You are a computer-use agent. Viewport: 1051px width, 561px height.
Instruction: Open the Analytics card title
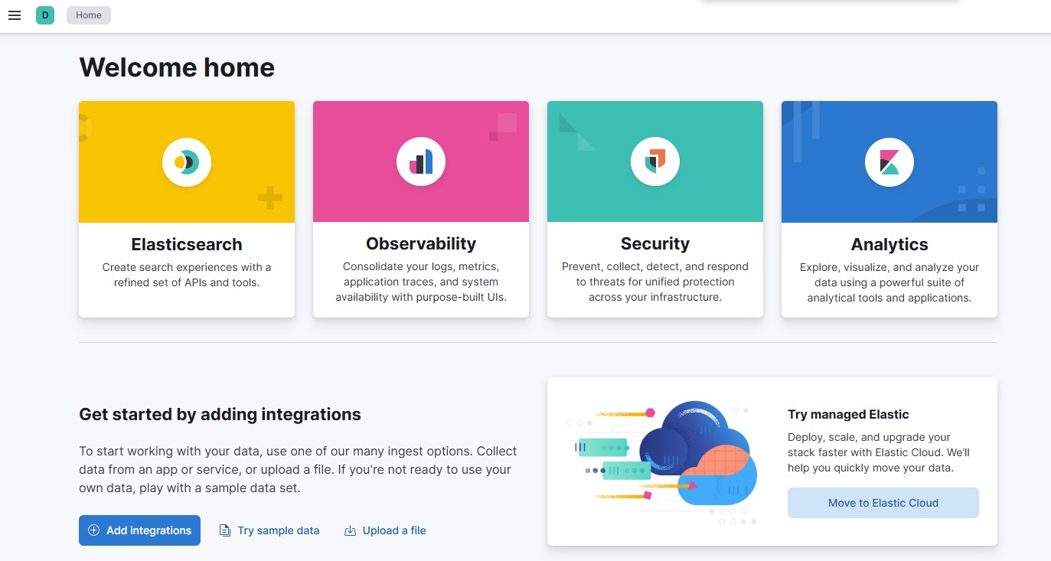coord(889,244)
